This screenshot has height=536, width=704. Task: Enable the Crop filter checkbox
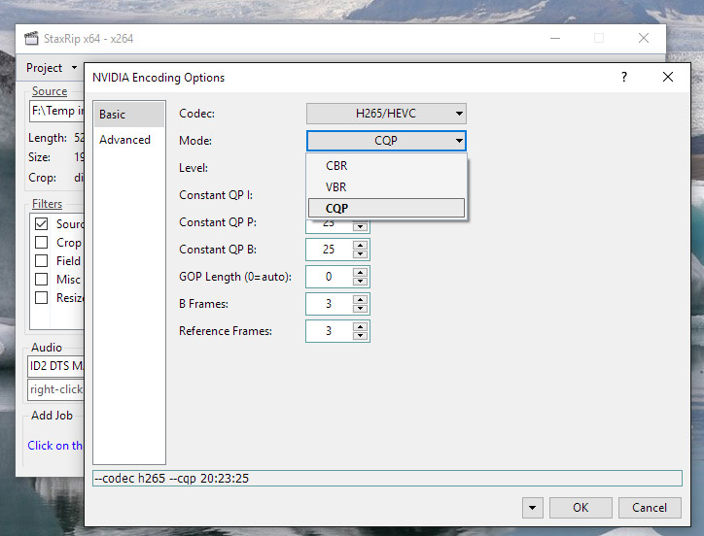[42, 243]
